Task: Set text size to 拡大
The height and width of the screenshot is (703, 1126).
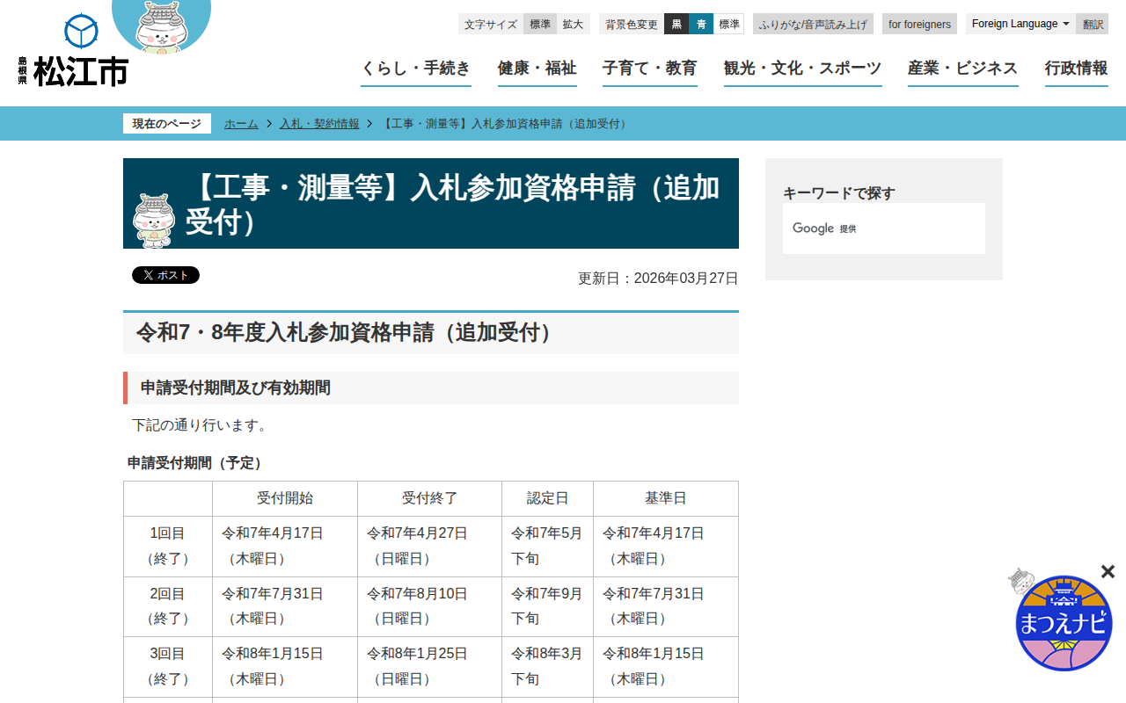Action: click(573, 24)
